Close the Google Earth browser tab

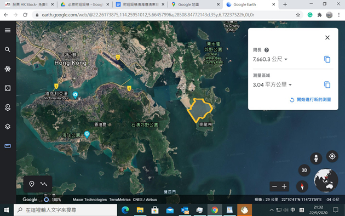tap(273, 4)
